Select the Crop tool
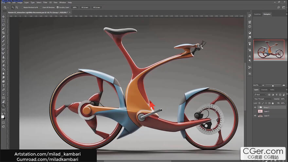The height and width of the screenshot is (162, 288). [3, 33]
